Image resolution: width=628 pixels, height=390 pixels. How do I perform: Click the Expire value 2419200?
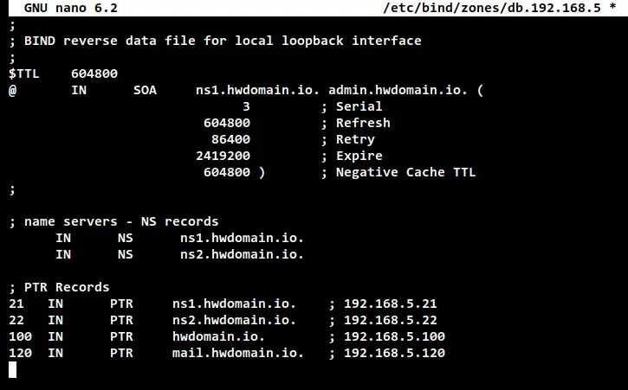pos(223,156)
